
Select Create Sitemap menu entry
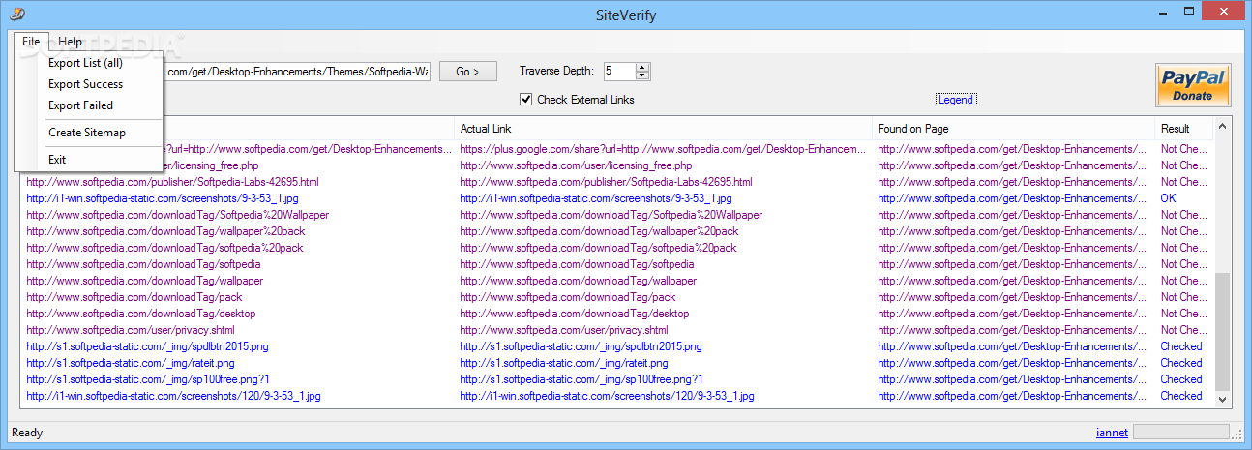[x=87, y=133]
